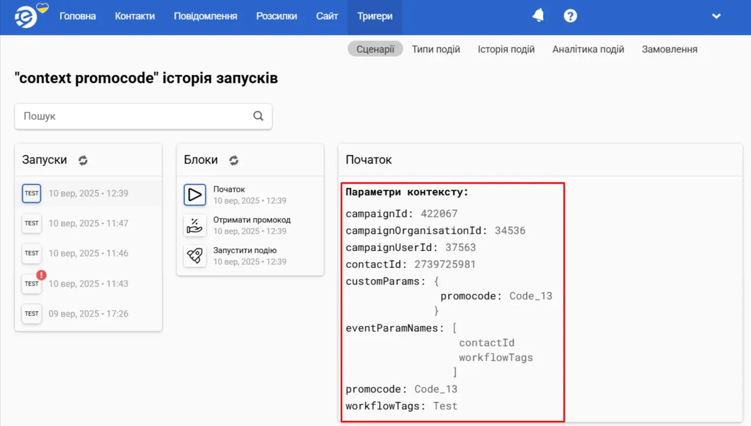Open the help question mark icon
The image size is (751, 426).
[570, 16]
